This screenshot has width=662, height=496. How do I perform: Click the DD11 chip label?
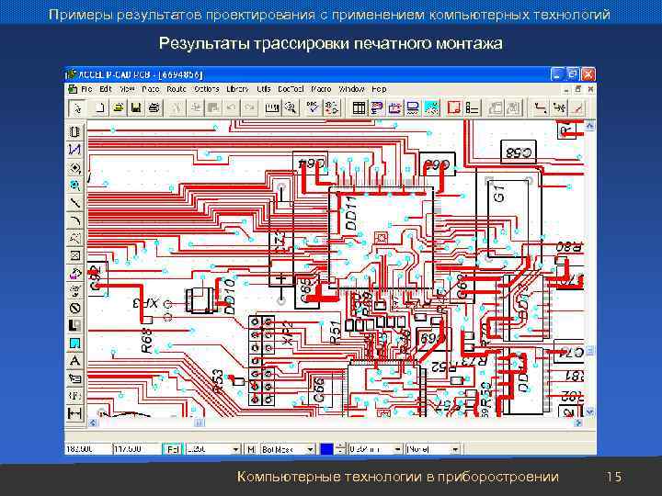click(x=351, y=213)
